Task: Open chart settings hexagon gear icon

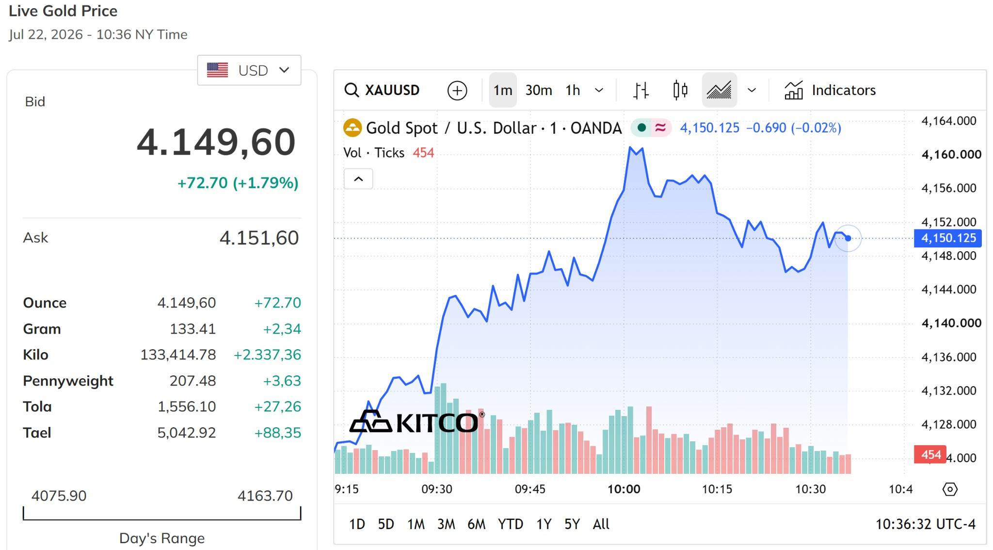Action: [950, 489]
